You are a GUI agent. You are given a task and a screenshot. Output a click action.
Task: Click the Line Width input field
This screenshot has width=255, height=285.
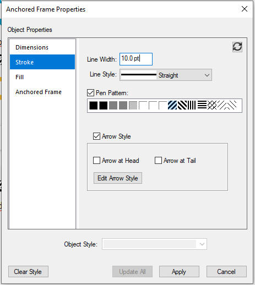136,59
